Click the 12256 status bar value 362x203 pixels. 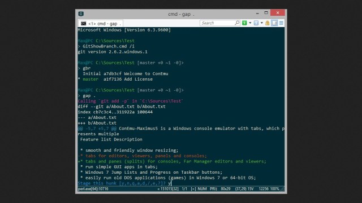click(264, 189)
